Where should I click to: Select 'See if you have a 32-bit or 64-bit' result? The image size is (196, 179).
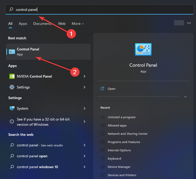(48, 122)
